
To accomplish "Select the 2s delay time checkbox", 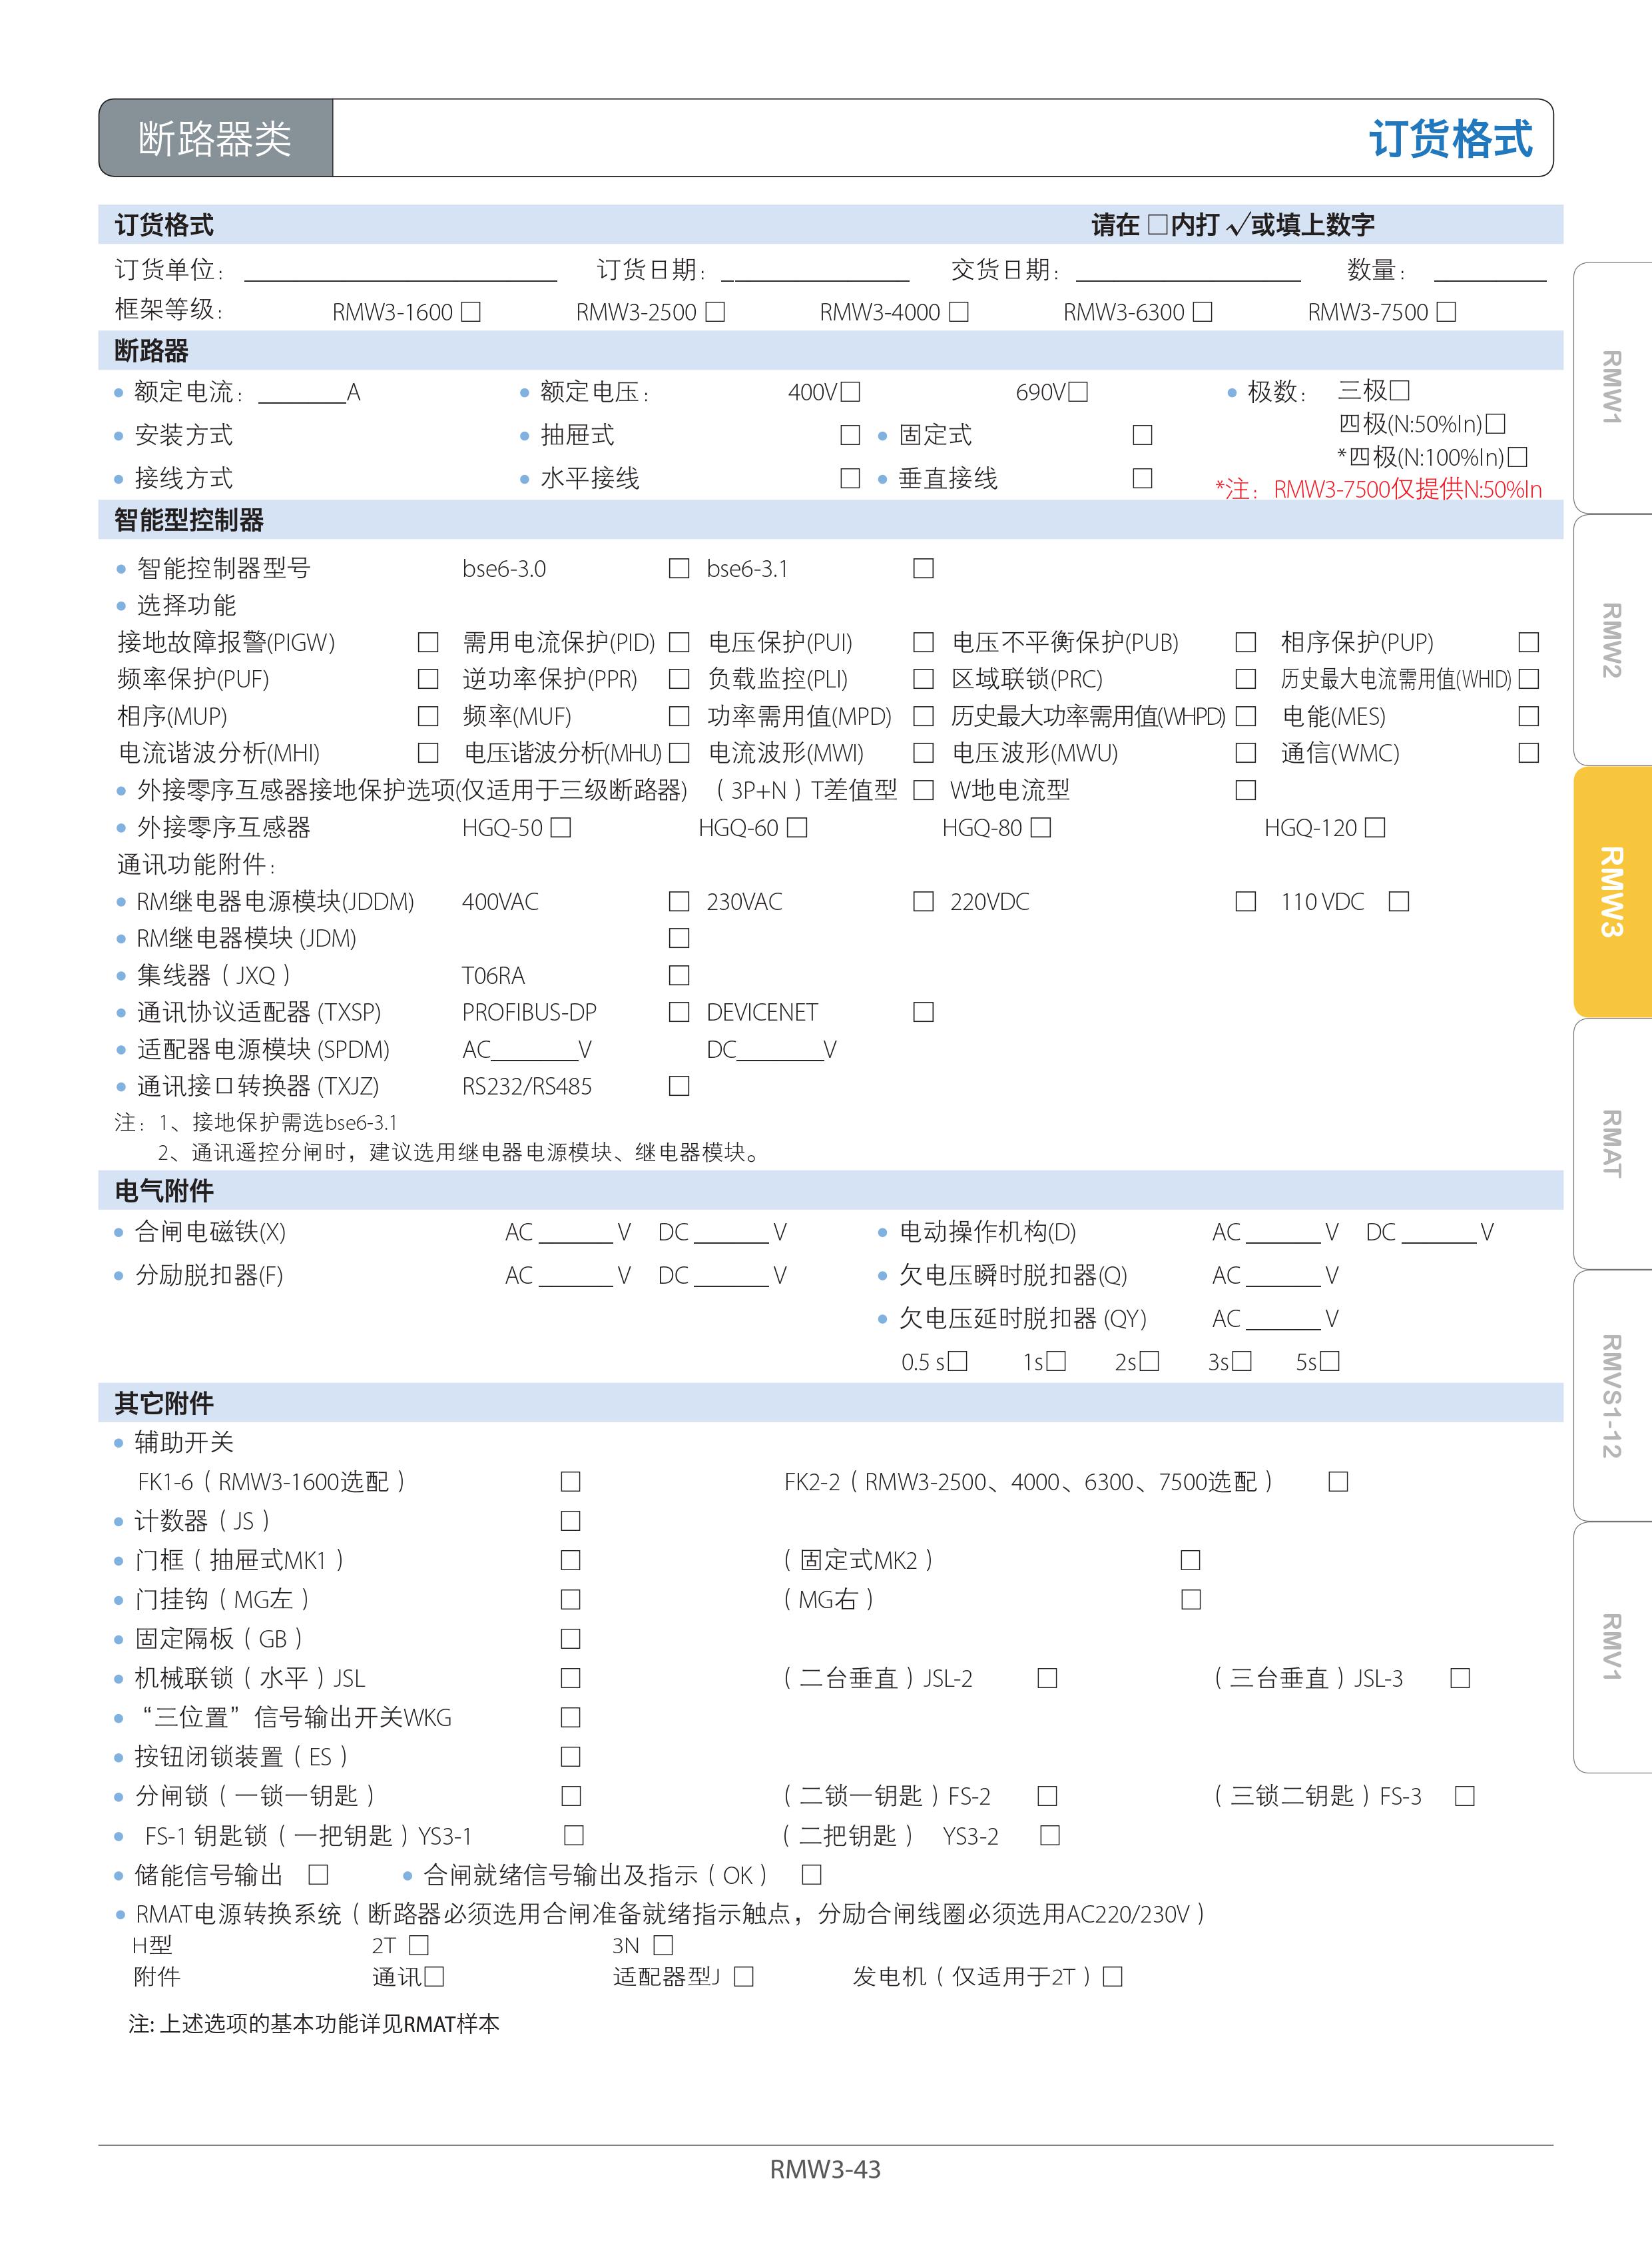I will pyautogui.click(x=1149, y=1362).
